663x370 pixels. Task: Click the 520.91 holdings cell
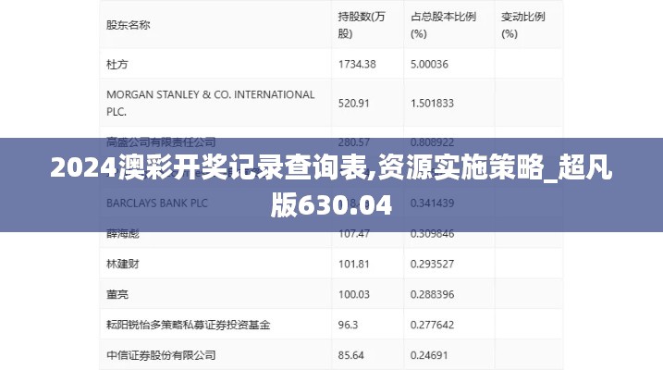[x=354, y=103]
